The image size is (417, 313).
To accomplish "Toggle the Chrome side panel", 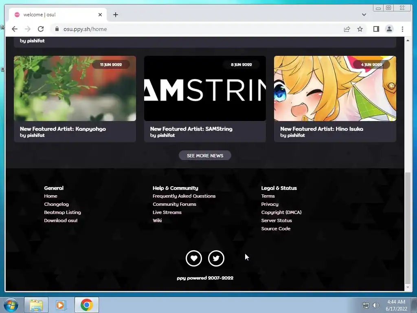I will [x=376, y=29].
